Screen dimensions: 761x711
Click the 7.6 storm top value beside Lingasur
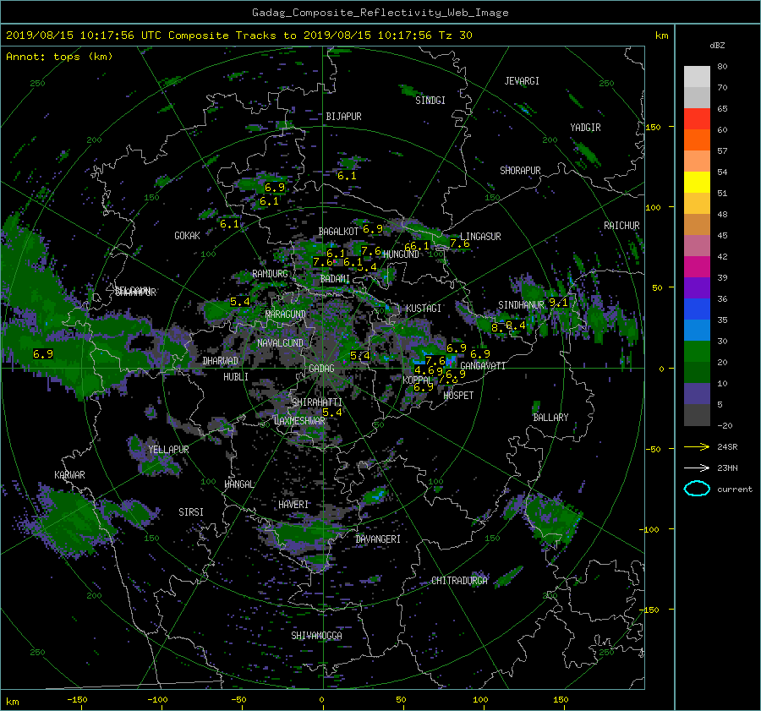click(x=460, y=243)
